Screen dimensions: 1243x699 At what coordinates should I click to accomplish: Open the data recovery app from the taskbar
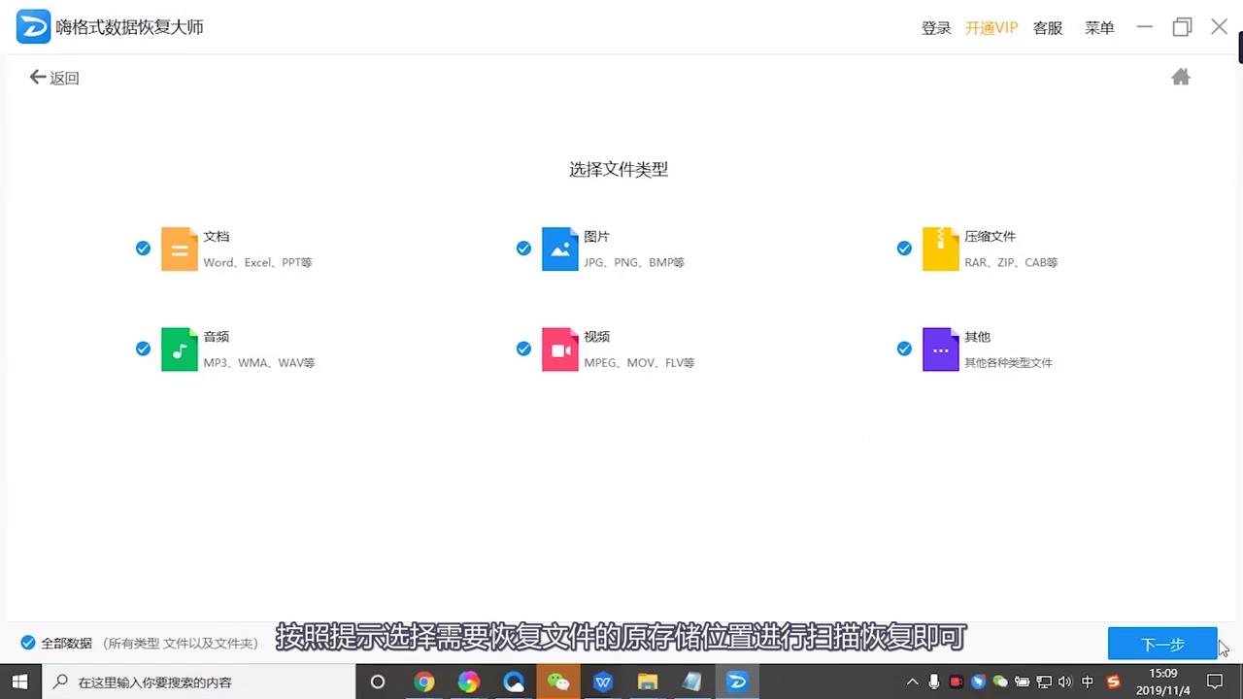point(737,682)
